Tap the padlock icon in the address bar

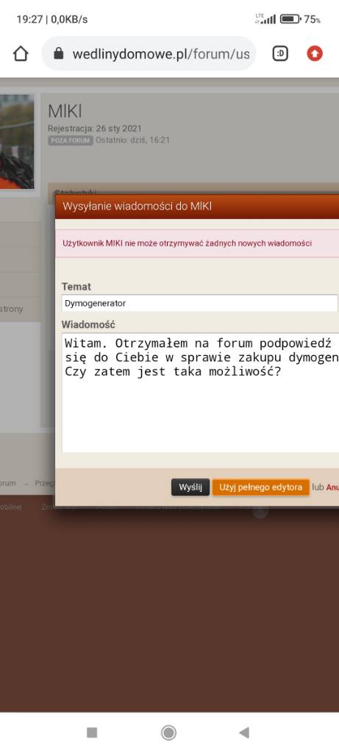click(59, 53)
